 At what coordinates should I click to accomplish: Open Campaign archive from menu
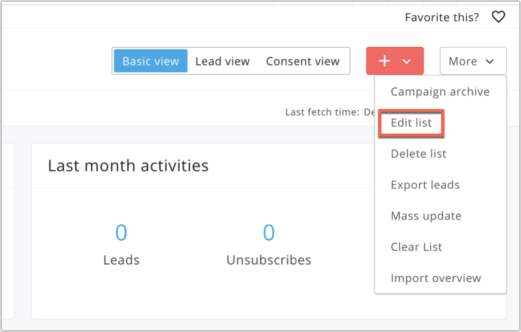440,92
